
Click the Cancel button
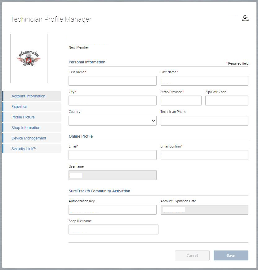tap(192, 255)
